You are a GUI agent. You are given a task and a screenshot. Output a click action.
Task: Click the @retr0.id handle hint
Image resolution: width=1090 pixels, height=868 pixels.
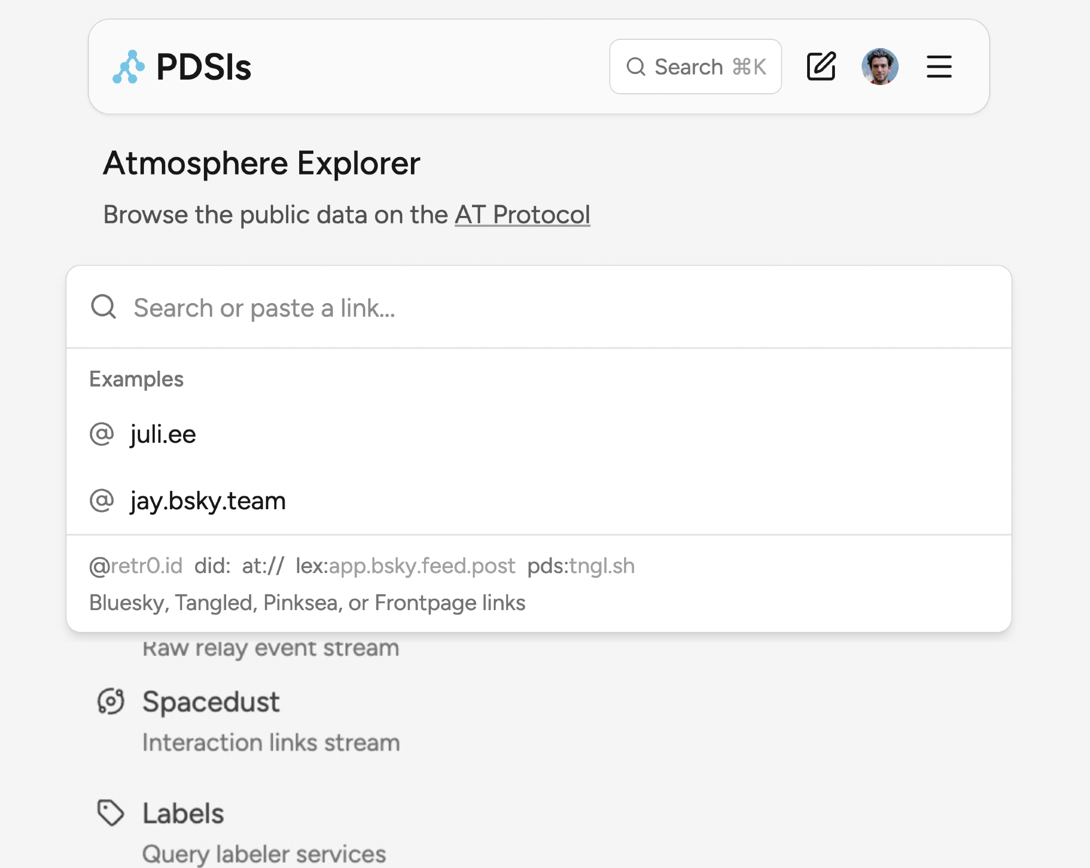136,566
